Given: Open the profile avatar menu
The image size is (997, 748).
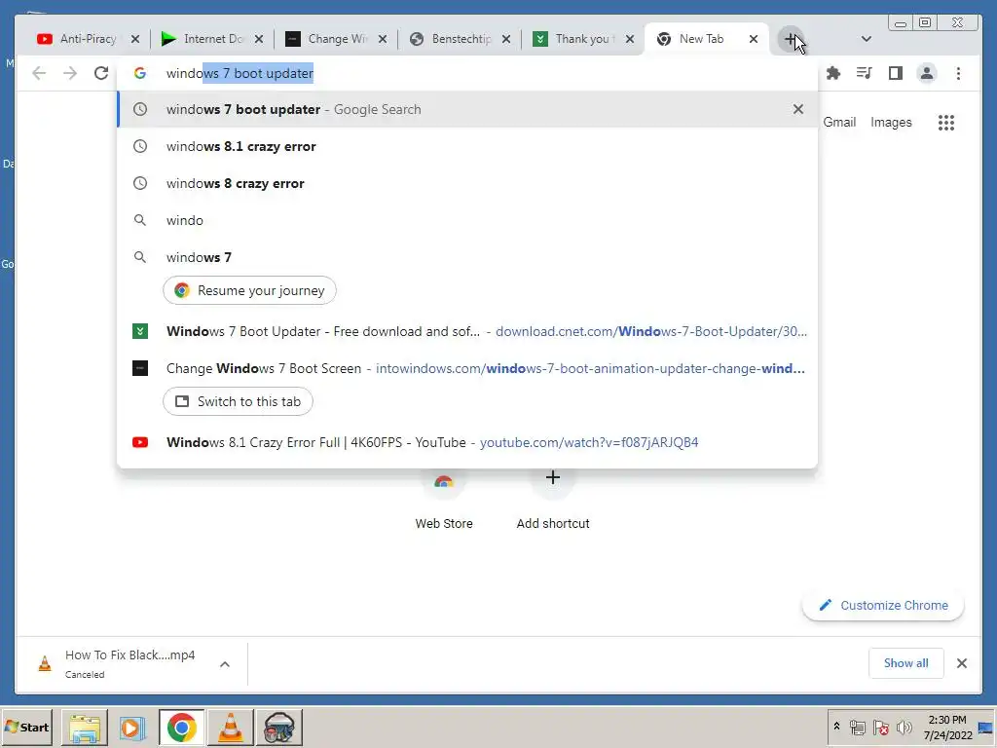Looking at the screenshot, I should point(927,73).
